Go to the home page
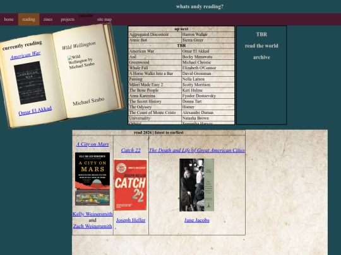This screenshot has height=255, width=341. pyautogui.click(x=9, y=20)
